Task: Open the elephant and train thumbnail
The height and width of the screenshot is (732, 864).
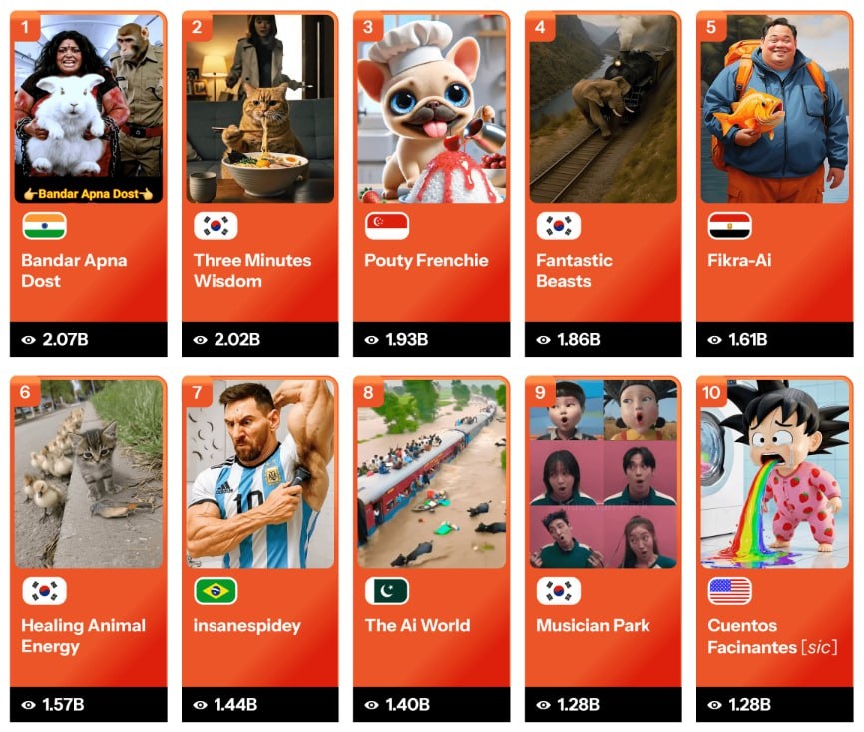Action: point(604,109)
